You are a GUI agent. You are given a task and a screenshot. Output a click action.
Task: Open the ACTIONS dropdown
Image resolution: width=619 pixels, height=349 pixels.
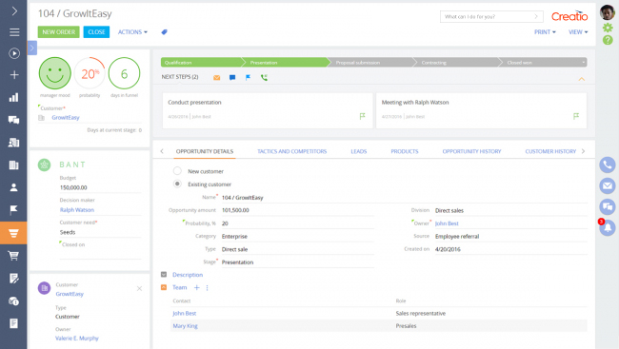pos(132,32)
